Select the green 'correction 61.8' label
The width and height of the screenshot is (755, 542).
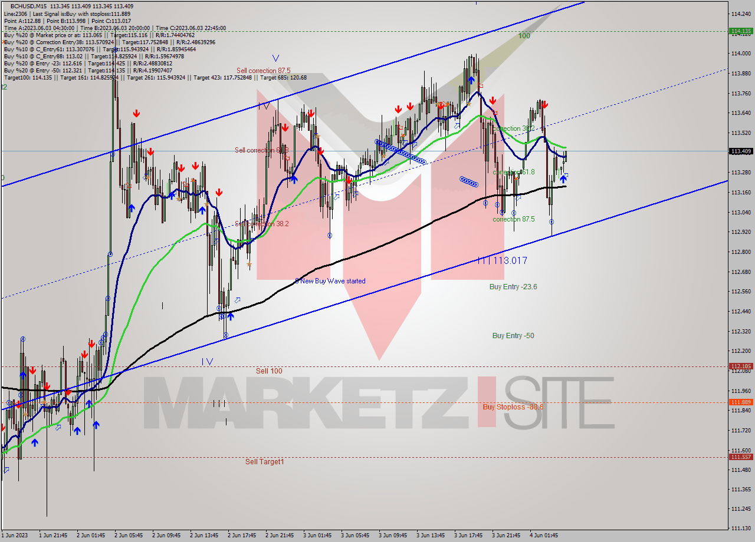(514, 172)
